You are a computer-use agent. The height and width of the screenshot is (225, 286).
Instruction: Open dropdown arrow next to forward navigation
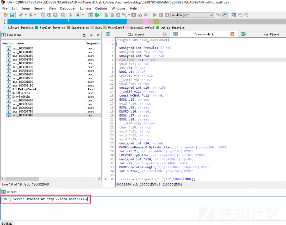coord(35,15)
